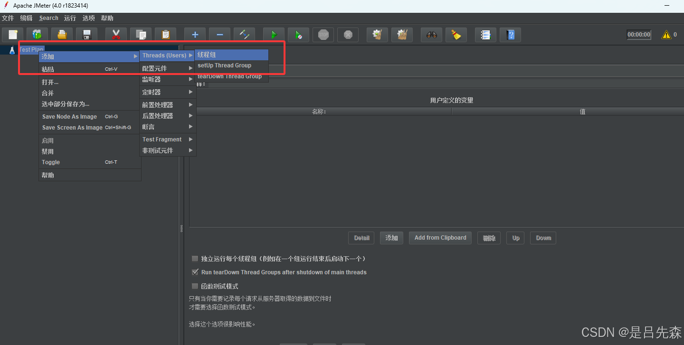Click the Clear single broom toolbar icon
This screenshot has height=345, width=684.
[377, 35]
